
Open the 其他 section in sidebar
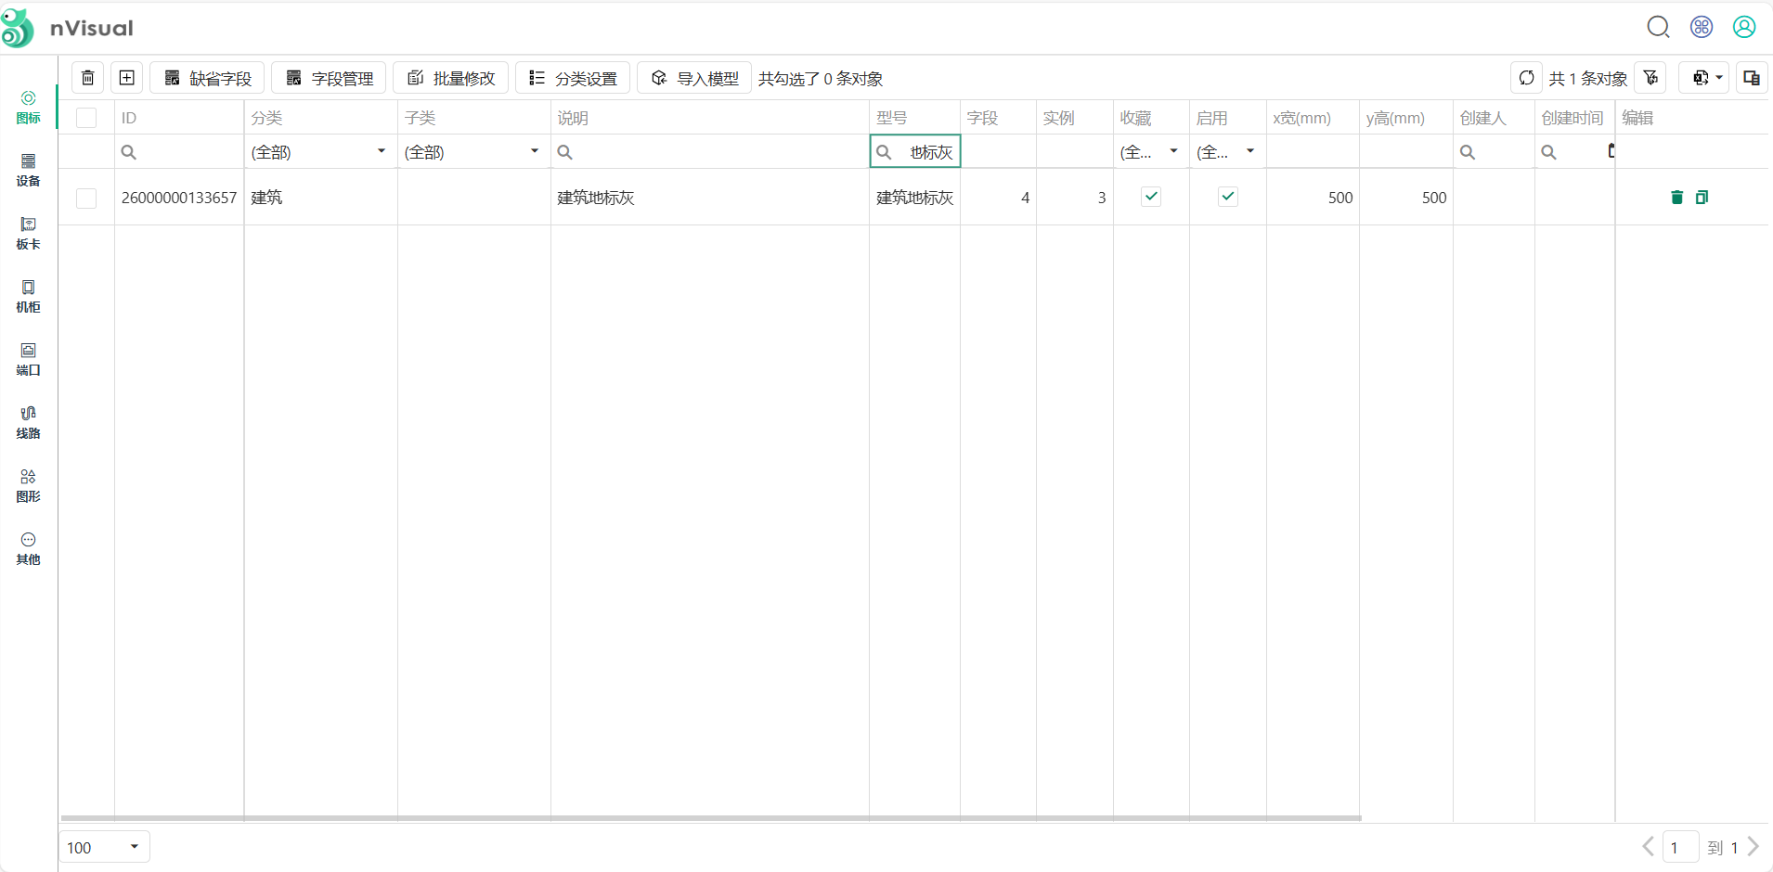coord(29,549)
